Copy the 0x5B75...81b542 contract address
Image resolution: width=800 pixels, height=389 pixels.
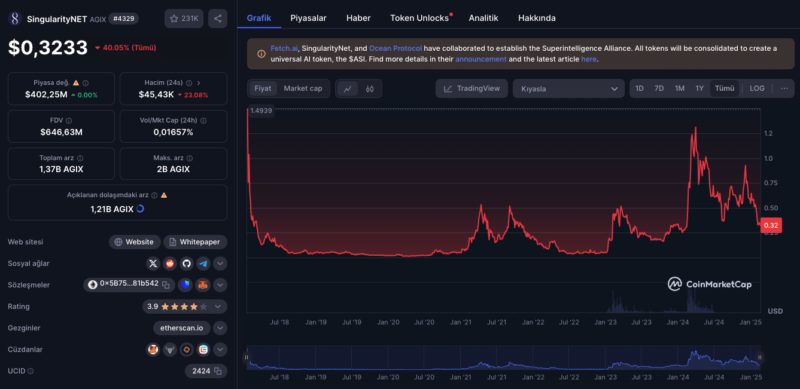coord(166,285)
